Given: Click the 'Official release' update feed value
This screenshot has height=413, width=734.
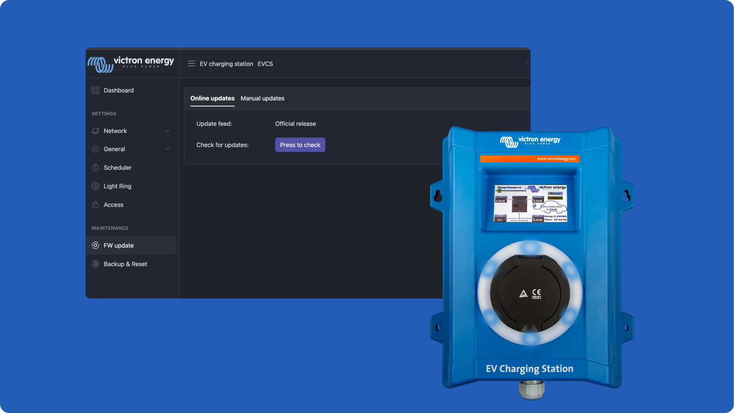Looking at the screenshot, I should 296,124.
